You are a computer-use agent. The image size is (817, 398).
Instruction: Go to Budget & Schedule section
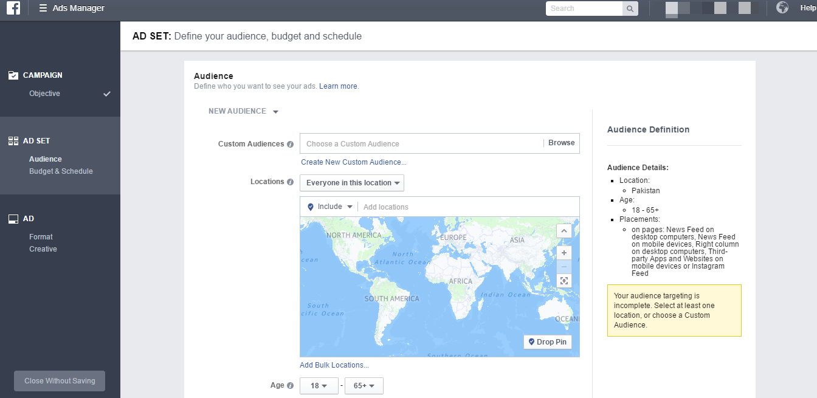click(61, 171)
